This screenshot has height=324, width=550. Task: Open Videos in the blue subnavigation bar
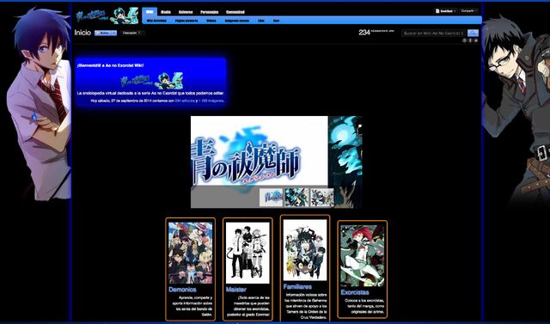pos(211,21)
